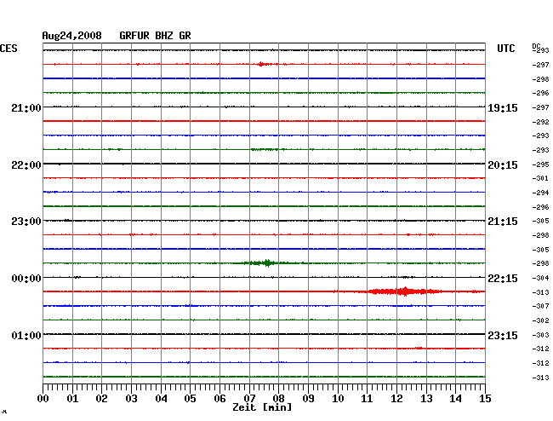The image size is (553, 421).
Task: Select the 22:00 local time label
Action: pos(26,165)
